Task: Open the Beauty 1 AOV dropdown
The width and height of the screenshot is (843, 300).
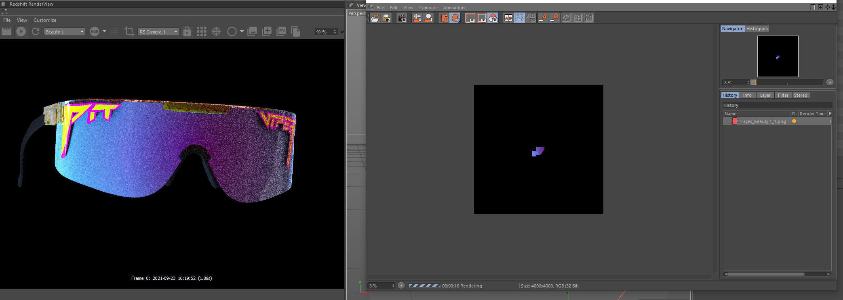Action: [65, 31]
